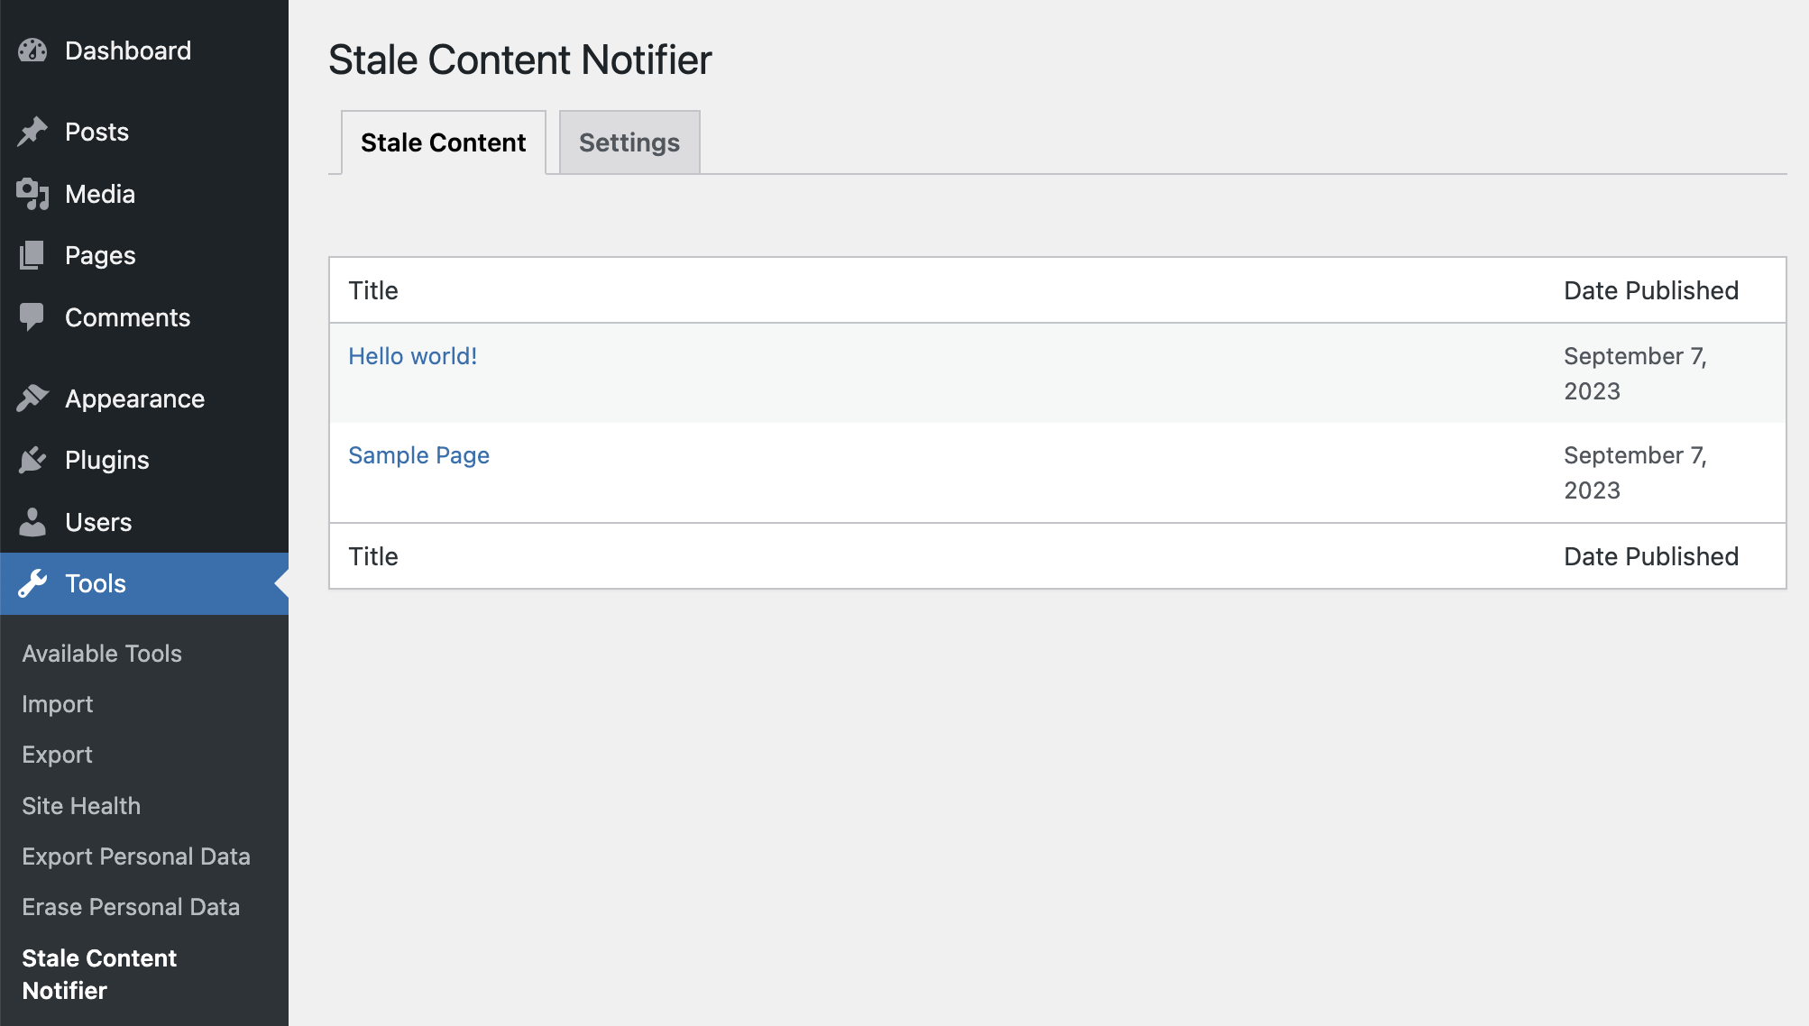Select Erase Personal Data menu item
The height and width of the screenshot is (1026, 1809).
(131, 907)
